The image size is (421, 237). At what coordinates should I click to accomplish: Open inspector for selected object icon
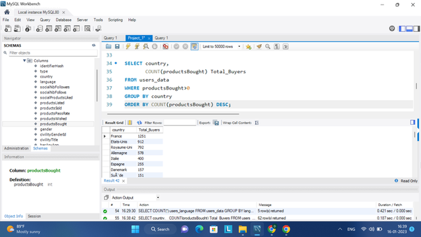coord(28,28)
